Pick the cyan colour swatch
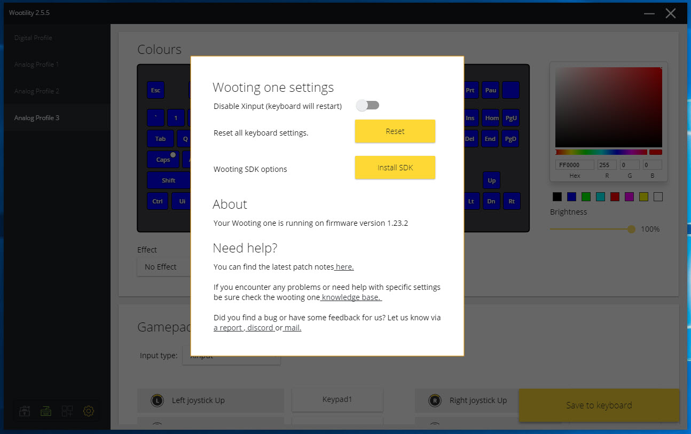The height and width of the screenshot is (434, 691). tap(600, 197)
